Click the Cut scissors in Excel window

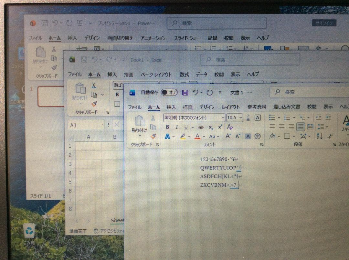[x=93, y=85]
